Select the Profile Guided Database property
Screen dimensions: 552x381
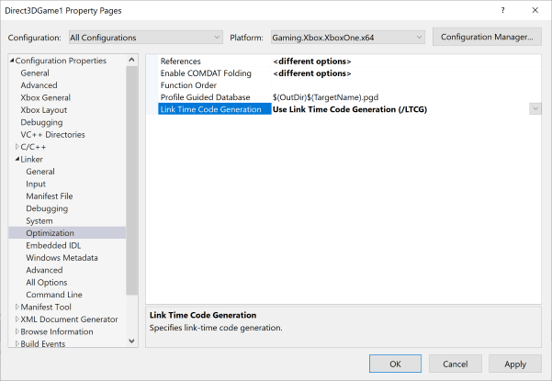205,97
